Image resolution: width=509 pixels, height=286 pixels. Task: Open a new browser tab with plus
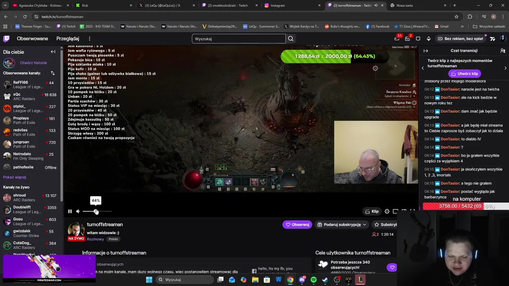pyautogui.click(x=455, y=6)
